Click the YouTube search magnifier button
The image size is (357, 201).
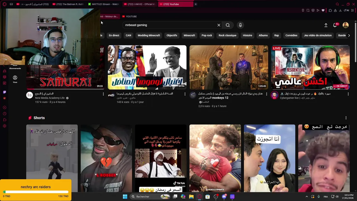coord(228,25)
